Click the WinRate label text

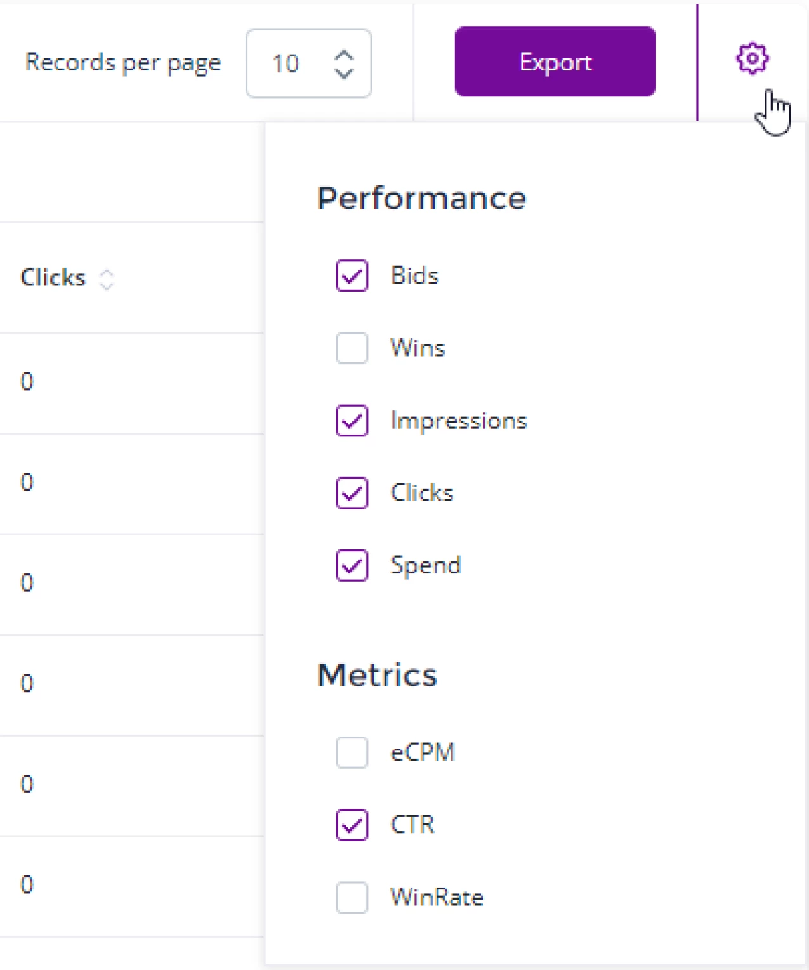(437, 897)
